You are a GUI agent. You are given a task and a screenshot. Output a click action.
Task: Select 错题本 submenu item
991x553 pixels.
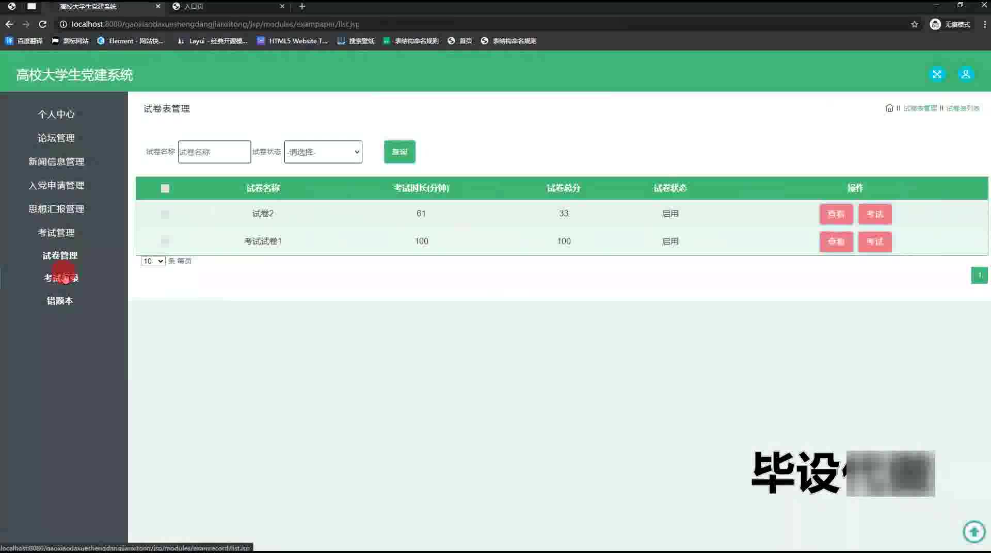coord(60,301)
